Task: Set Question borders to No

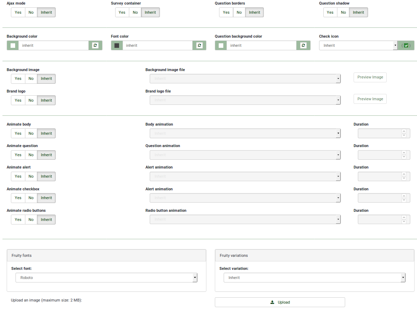Action: pyautogui.click(x=239, y=12)
